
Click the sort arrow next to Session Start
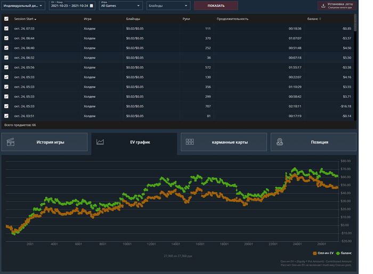35,19
